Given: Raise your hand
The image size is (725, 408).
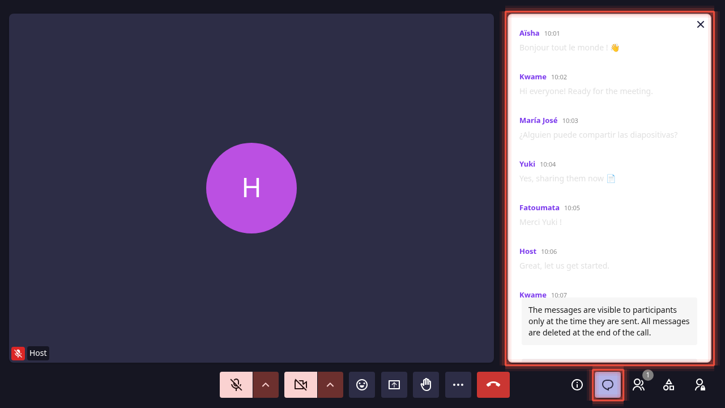Looking at the screenshot, I should pos(426,385).
